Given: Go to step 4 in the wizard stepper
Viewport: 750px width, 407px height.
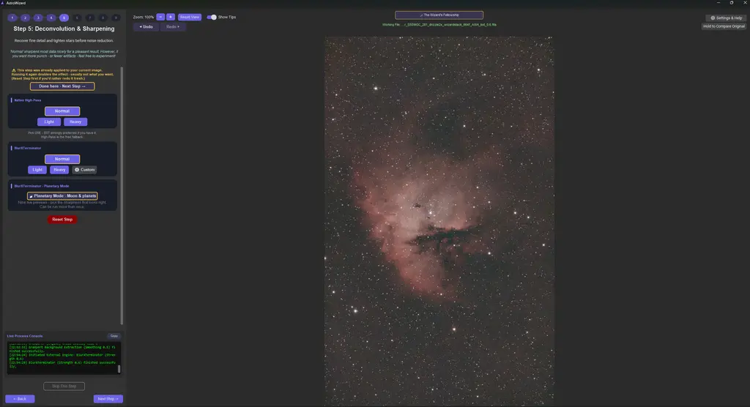Looking at the screenshot, I should tap(51, 18).
